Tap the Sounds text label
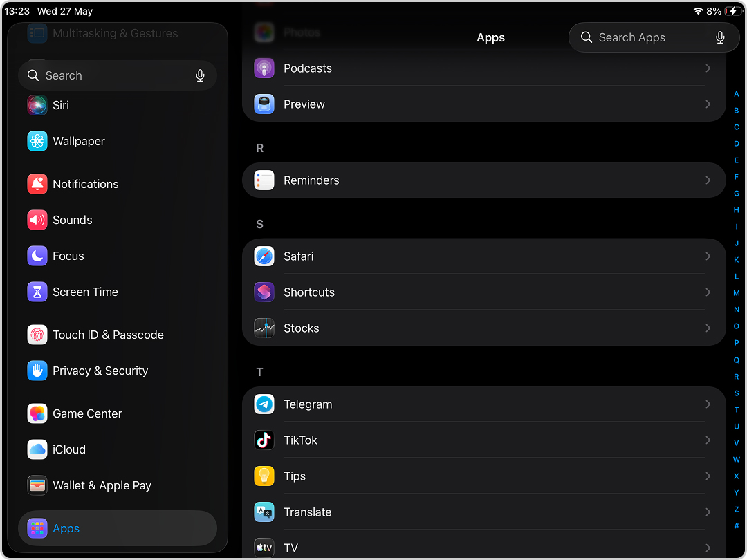This screenshot has width=747, height=560. (73, 220)
